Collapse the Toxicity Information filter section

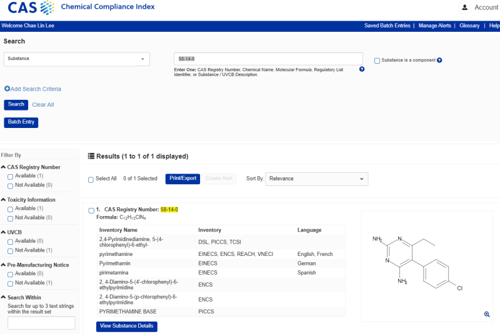(x=3, y=200)
